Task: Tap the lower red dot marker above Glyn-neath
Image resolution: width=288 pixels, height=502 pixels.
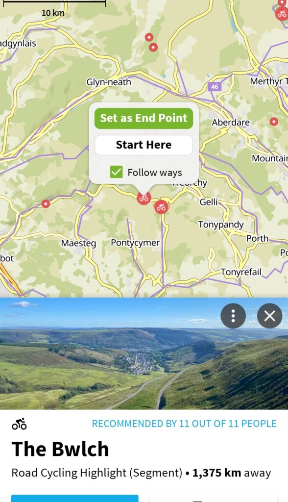Action: (x=153, y=48)
